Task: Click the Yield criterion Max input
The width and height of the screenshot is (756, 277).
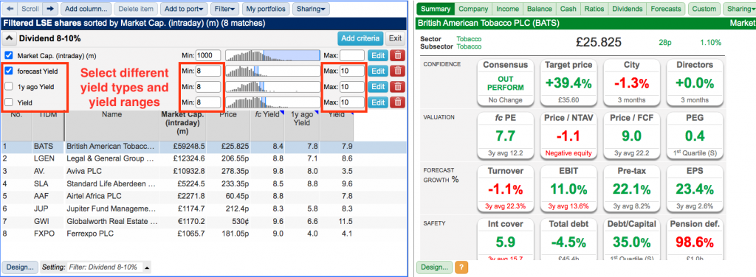Action: (x=351, y=102)
